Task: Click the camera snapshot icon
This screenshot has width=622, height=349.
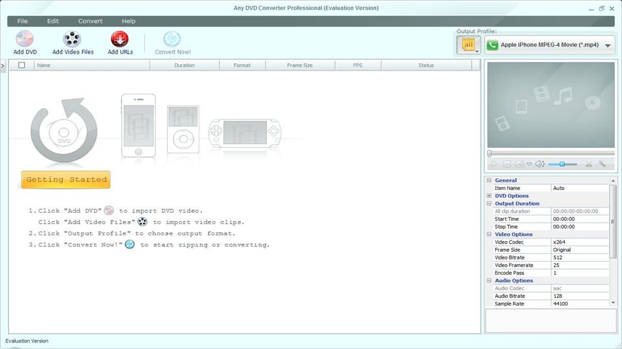Action: point(520,164)
